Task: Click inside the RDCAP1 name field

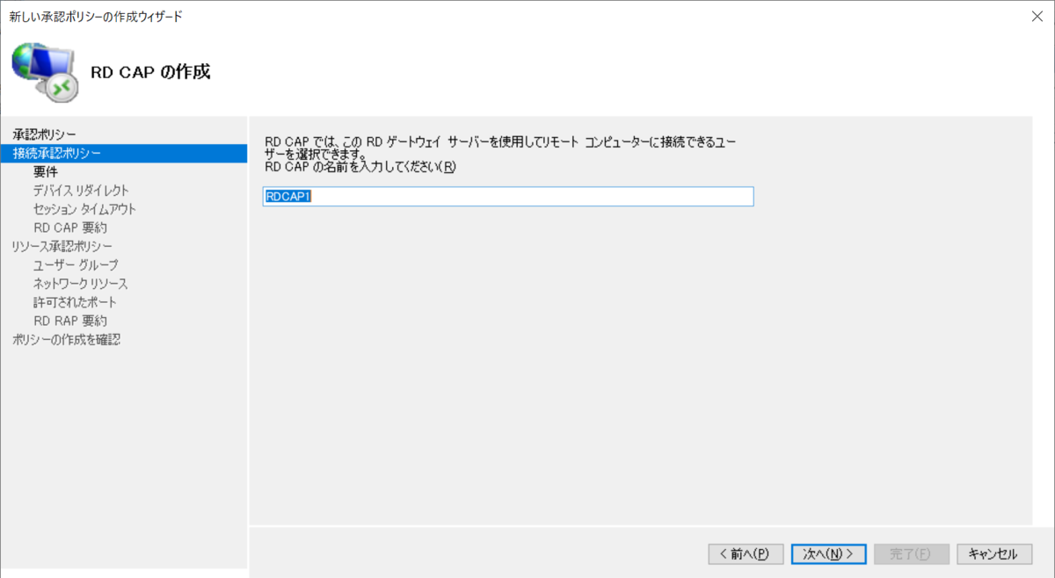Action: (x=507, y=196)
